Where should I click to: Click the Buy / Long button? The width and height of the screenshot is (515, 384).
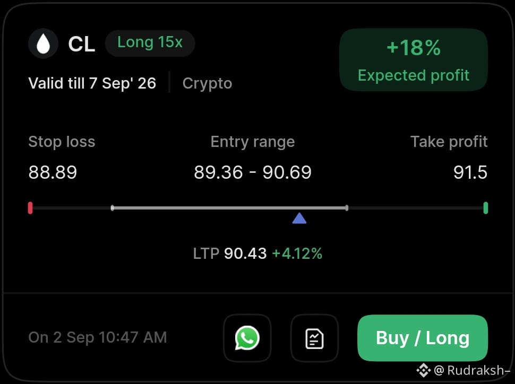click(x=423, y=338)
